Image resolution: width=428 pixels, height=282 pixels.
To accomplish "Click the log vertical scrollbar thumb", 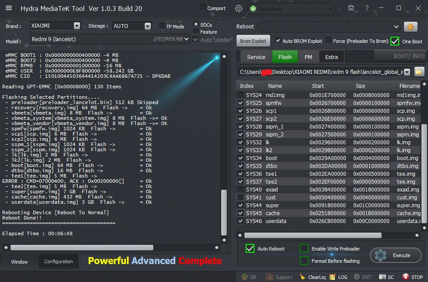I will tap(224, 212).
